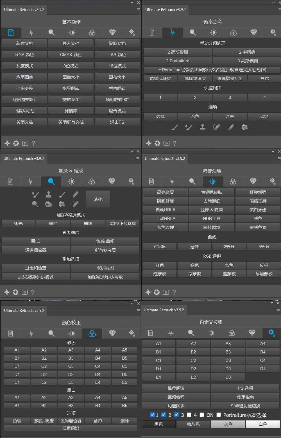The width and height of the screenshot is (281, 438).
Task: Click the Dodge tool icon beside 液化
Action: pyautogui.click(x=35, y=204)
